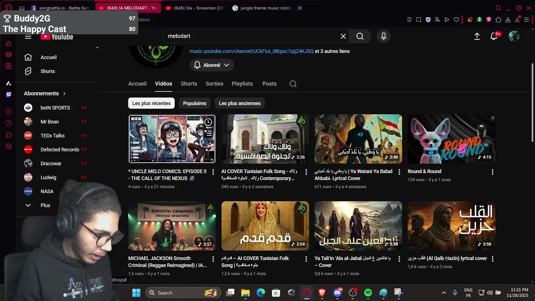Select the Les plus anciennes filter chip
Viewport: 535px width, 301px height.
click(239, 103)
